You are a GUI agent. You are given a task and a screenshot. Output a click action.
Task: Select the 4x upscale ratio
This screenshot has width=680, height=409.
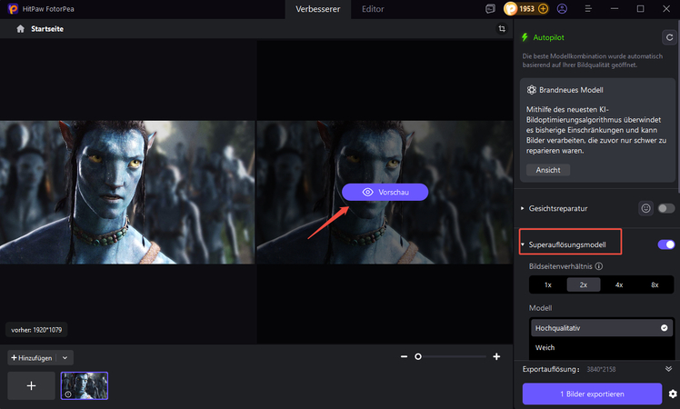(618, 284)
